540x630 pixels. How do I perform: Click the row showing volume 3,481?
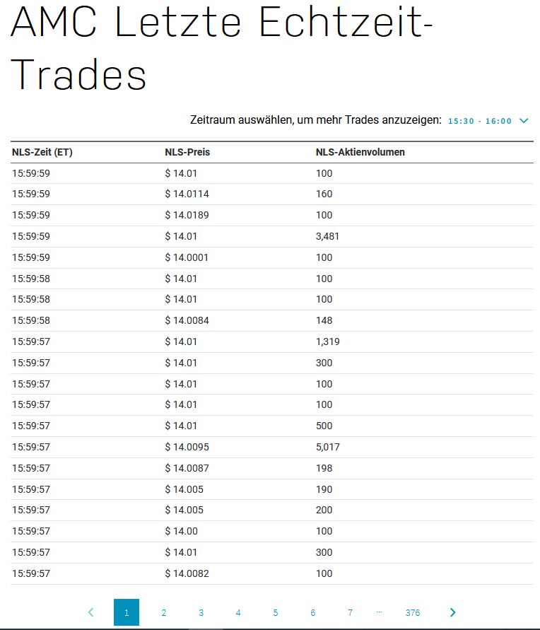(269, 236)
